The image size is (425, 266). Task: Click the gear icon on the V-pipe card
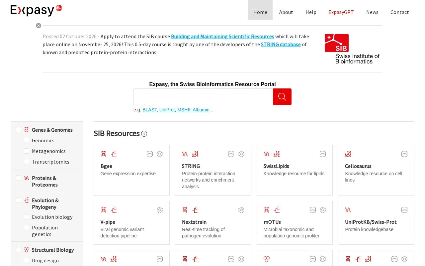(160, 210)
